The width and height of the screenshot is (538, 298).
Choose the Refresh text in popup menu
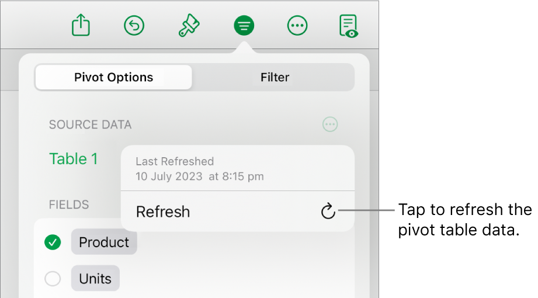pos(163,212)
